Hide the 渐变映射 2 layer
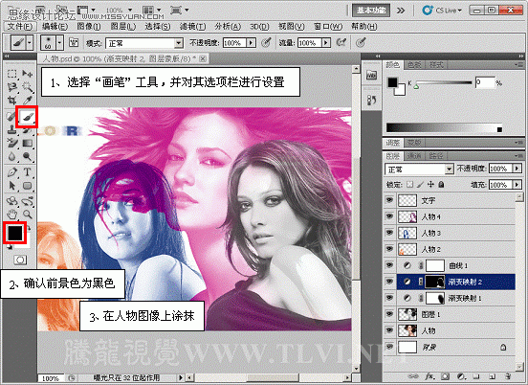Viewport: 528px width, 385px height. coord(389,282)
